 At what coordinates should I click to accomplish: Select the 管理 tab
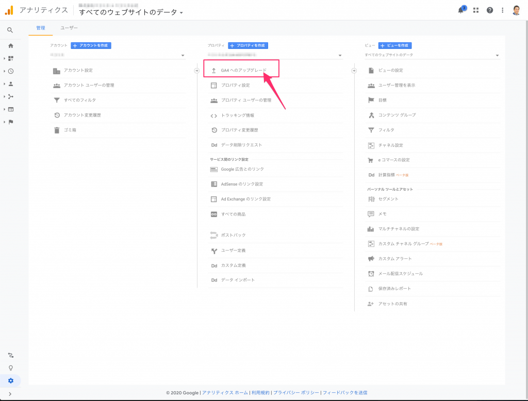click(x=41, y=28)
